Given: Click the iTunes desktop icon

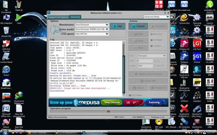Looking at the screenshot, I should click(x=6, y=71).
